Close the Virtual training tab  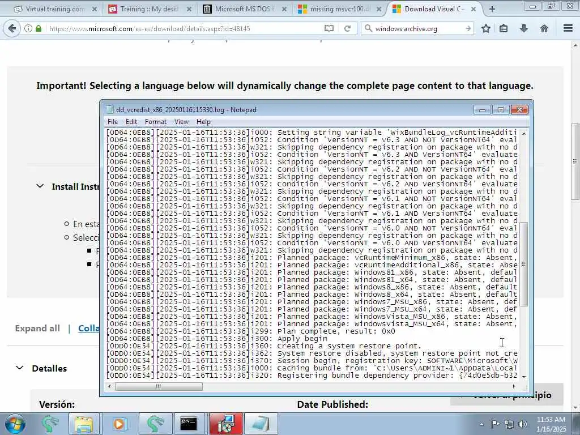(95, 9)
